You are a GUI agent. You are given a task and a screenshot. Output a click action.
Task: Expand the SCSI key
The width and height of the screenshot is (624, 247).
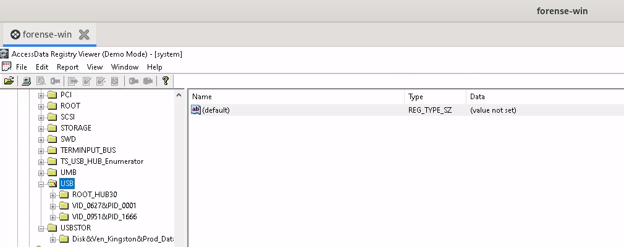tap(41, 118)
